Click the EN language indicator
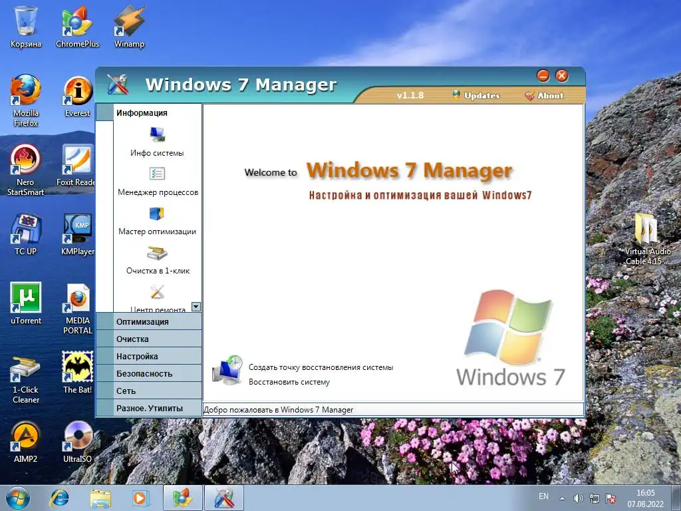 [543, 496]
